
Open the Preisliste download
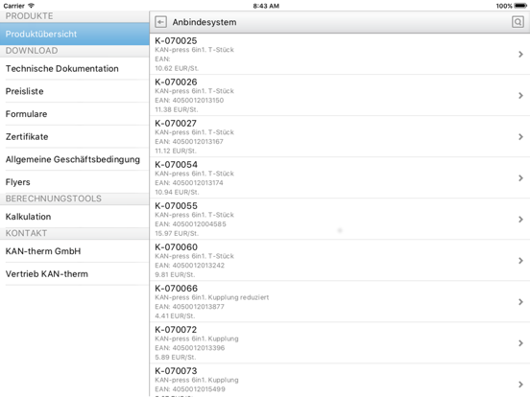pos(74,91)
